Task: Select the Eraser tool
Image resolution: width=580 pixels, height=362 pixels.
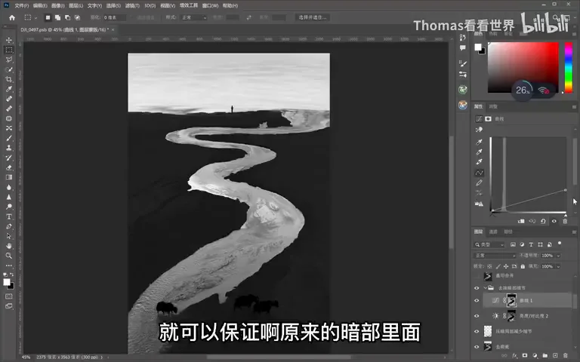Action: pos(9,167)
